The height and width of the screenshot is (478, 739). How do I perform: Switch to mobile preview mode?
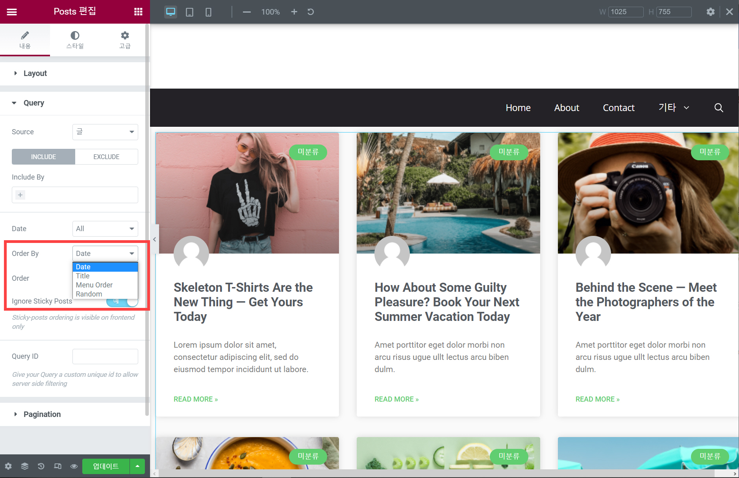point(208,12)
